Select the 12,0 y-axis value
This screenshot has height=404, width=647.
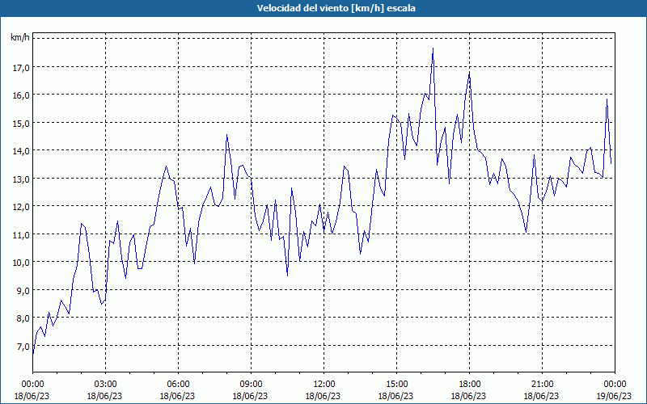21,207
